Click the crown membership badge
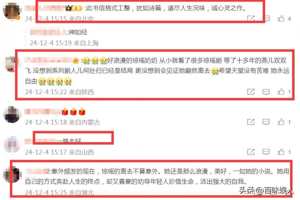300x200 pixels. [x=74, y=8]
